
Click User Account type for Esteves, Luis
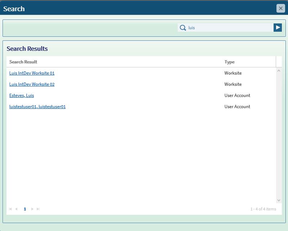(237, 95)
